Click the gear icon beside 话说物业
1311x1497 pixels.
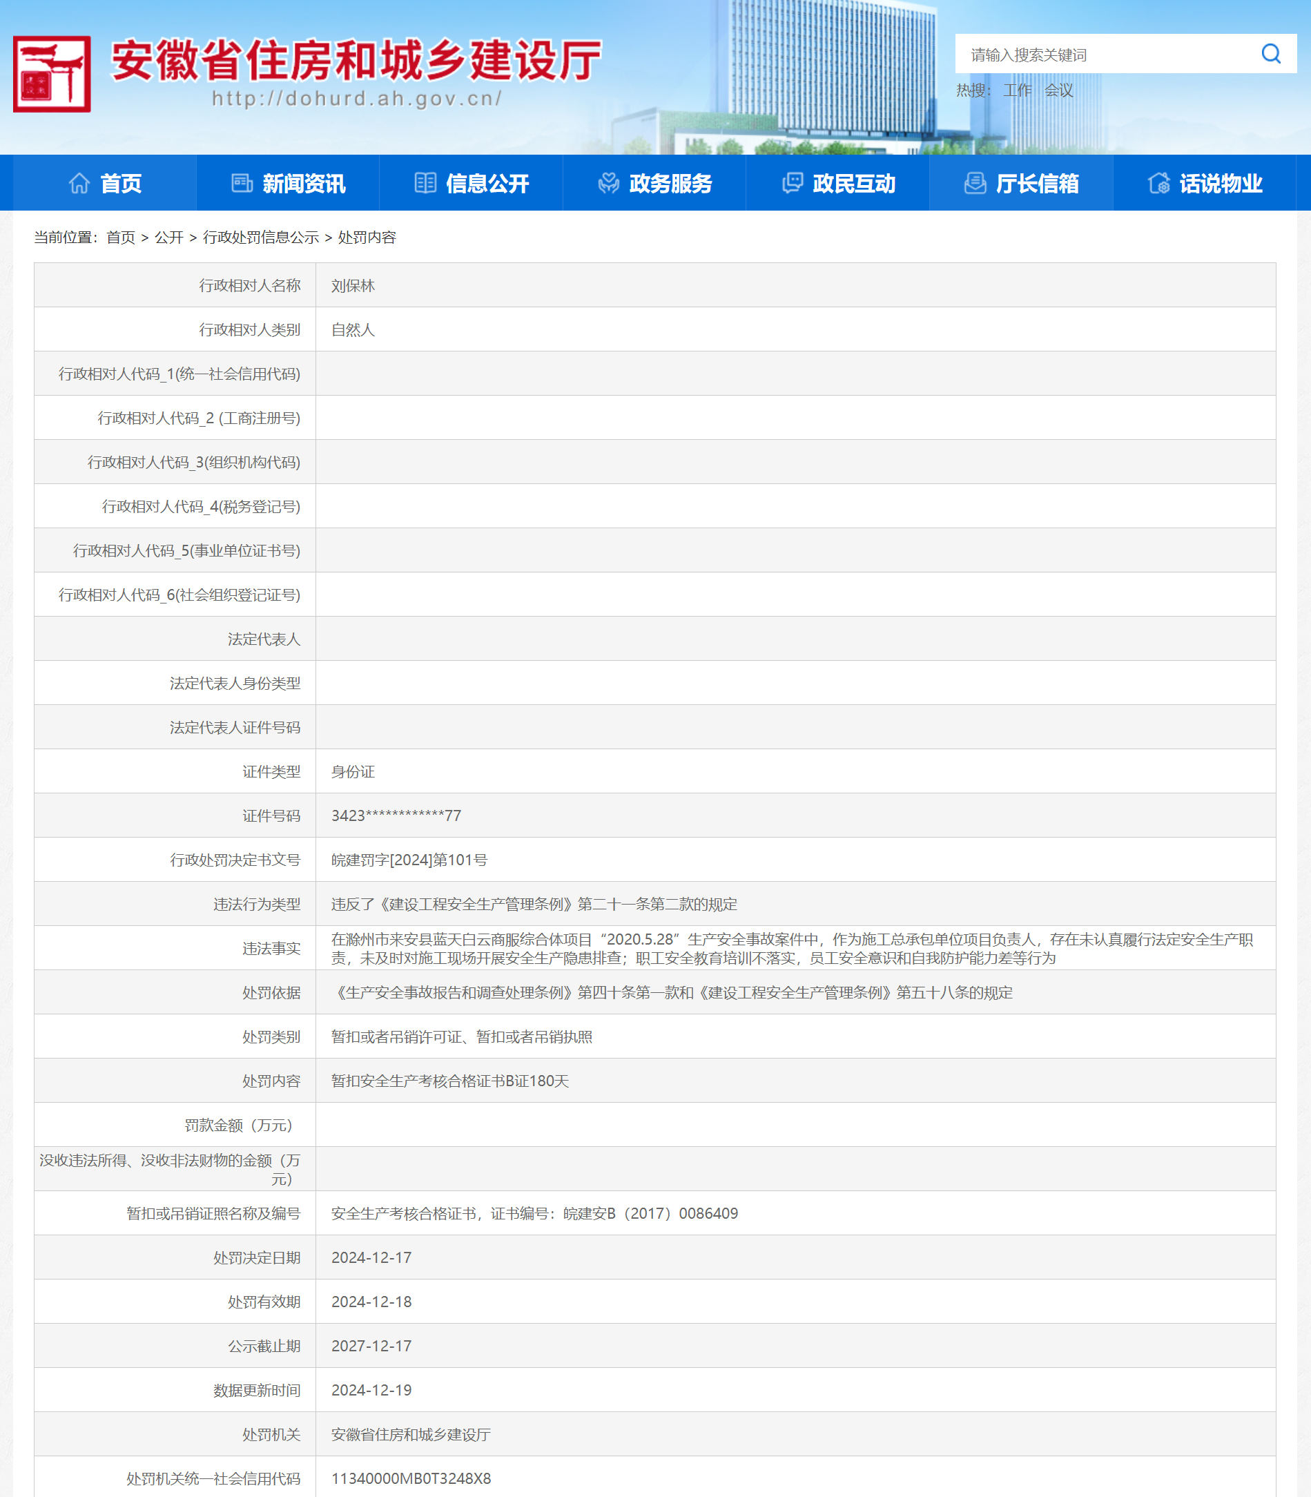pyautogui.click(x=1159, y=183)
